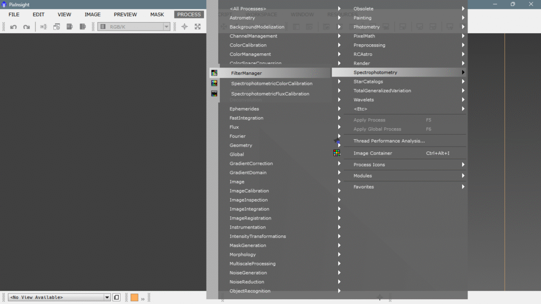The width and height of the screenshot is (541, 304).
Task: Click the Image Container colored grid icon
Action: click(x=337, y=153)
